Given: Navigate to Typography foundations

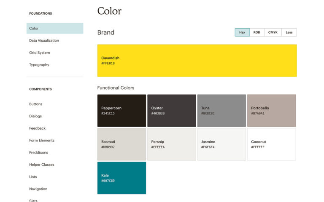Looking at the screenshot, I should pyautogui.click(x=39, y=65).
